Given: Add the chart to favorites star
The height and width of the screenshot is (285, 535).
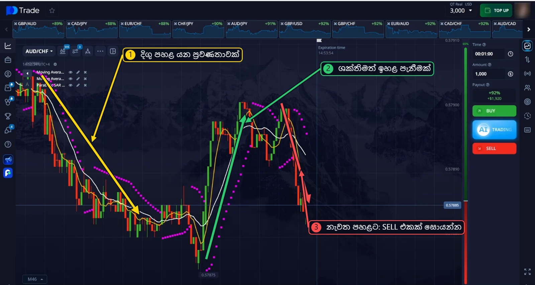Looking at the screenshot, I should [x=52, y=10].
